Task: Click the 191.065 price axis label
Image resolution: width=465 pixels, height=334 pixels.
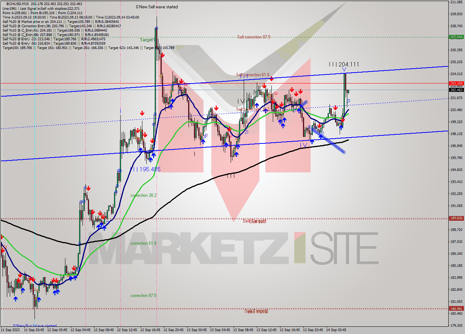Action: point(456,206)
